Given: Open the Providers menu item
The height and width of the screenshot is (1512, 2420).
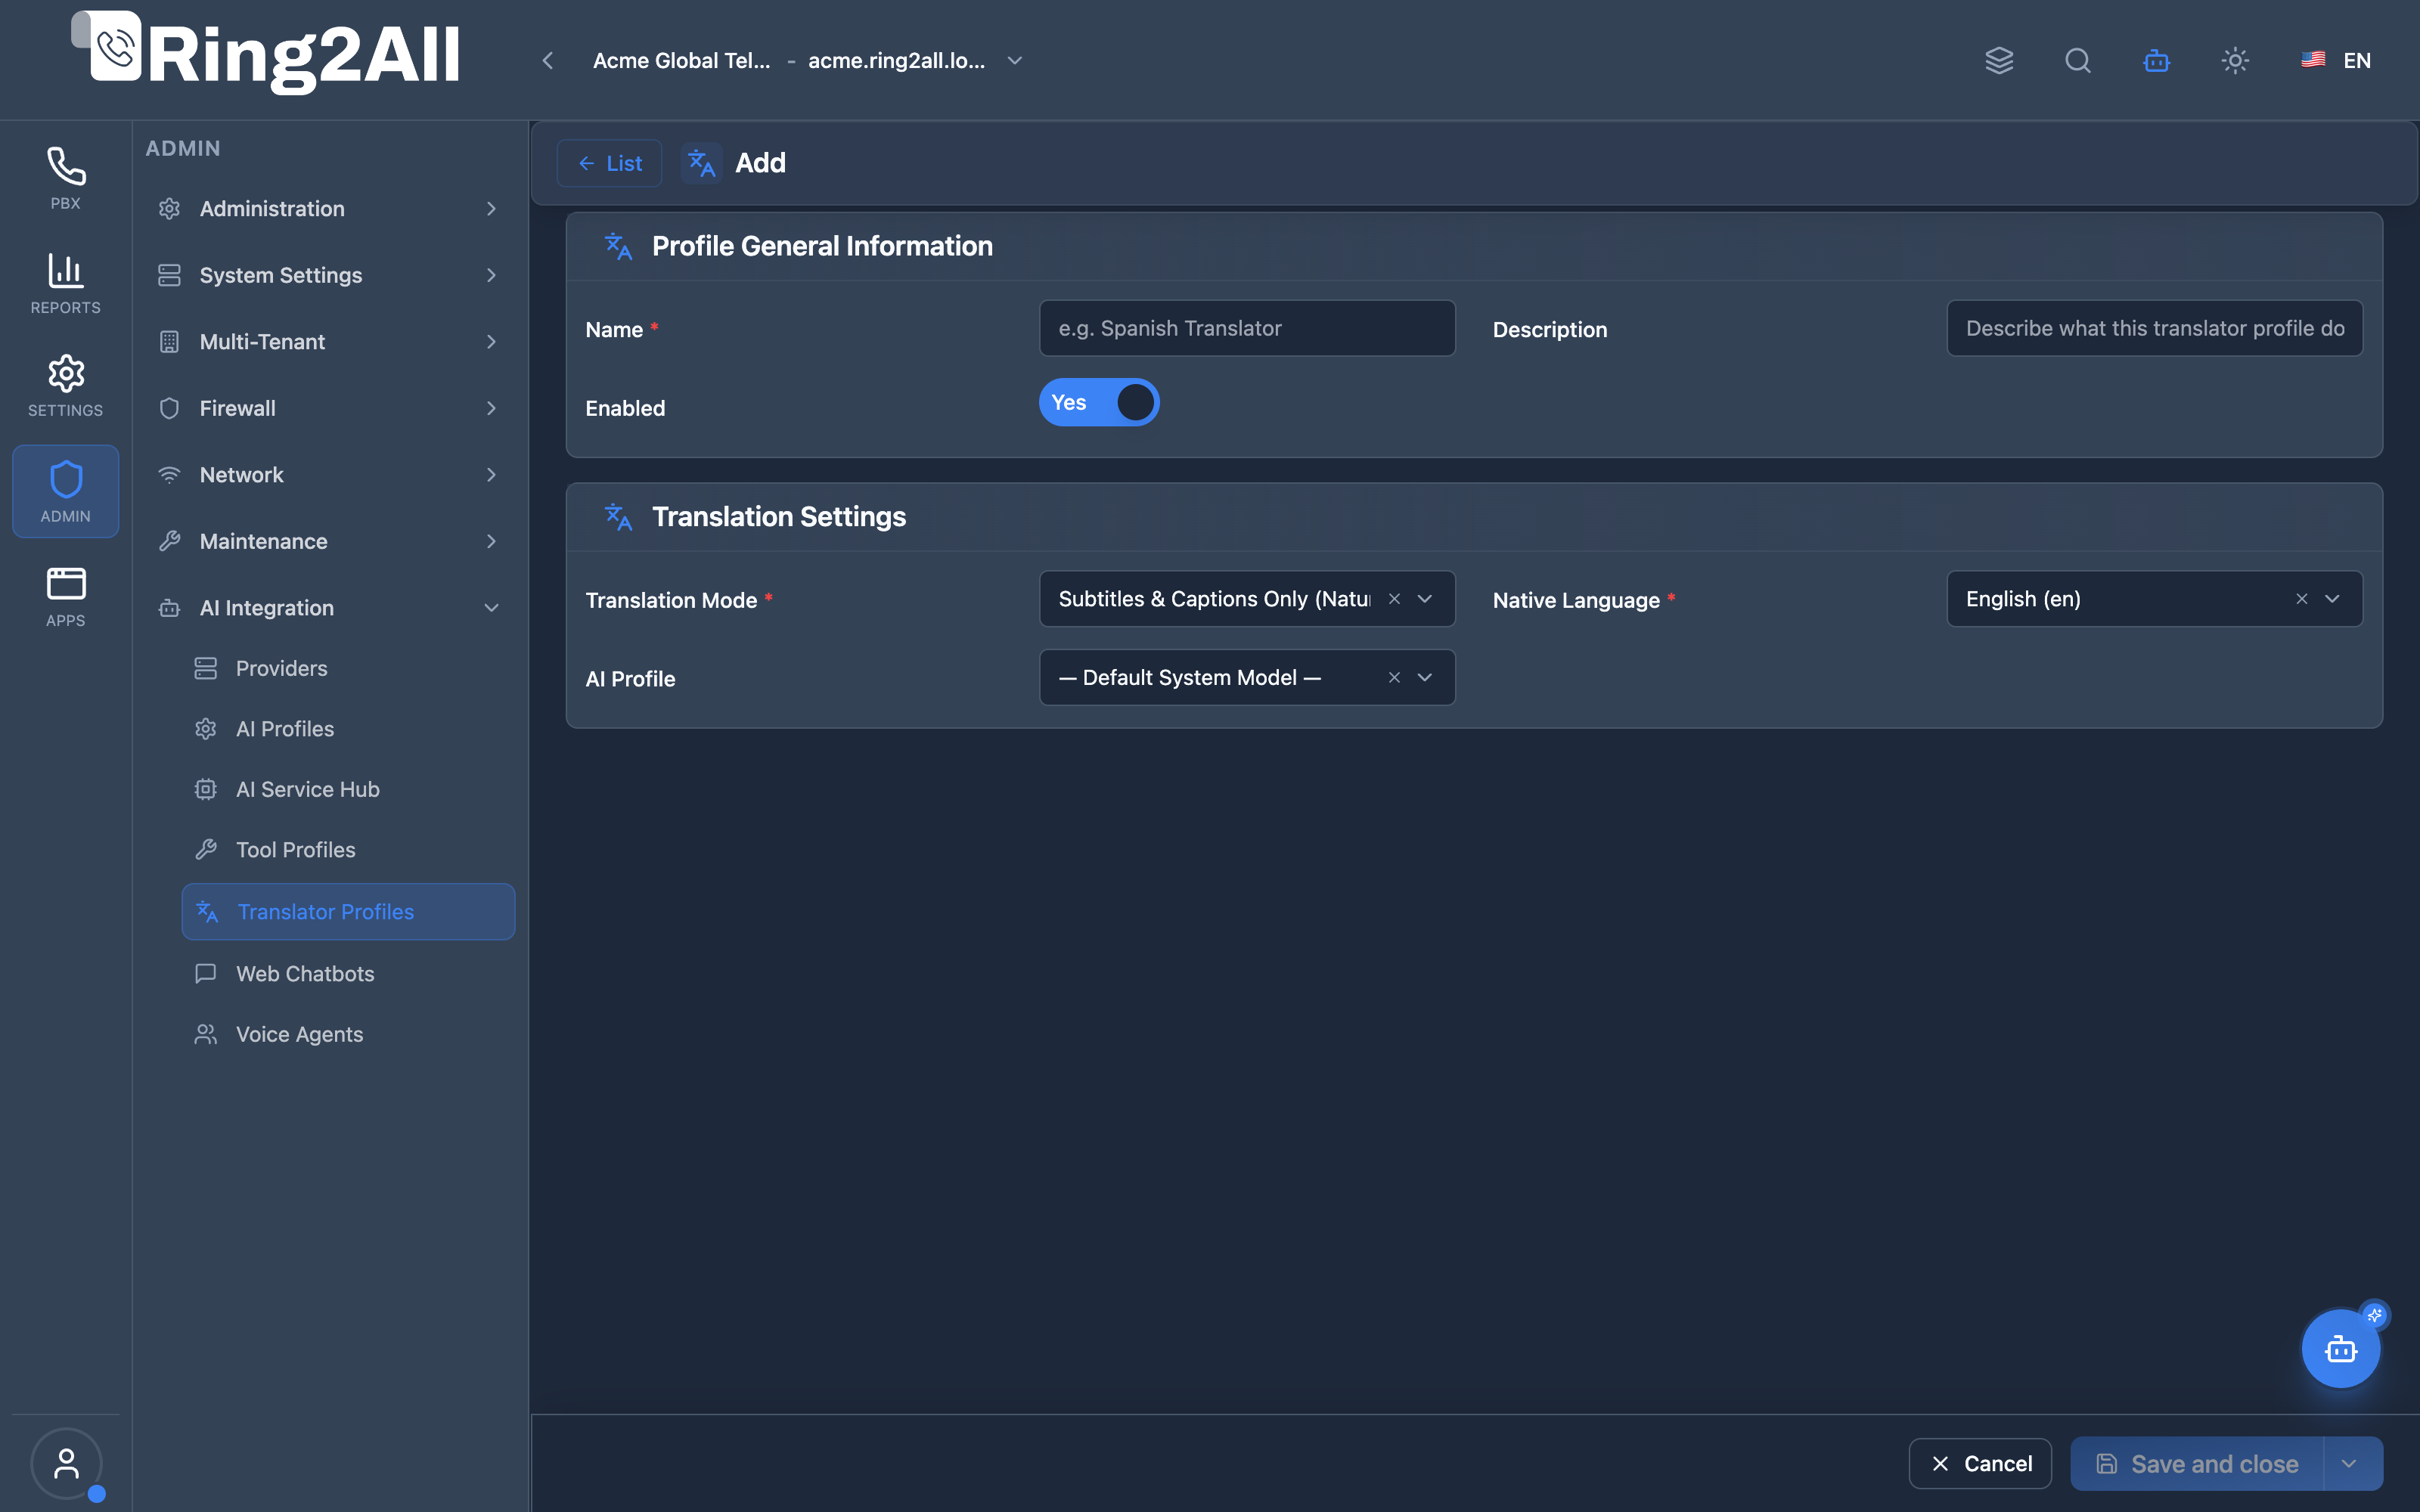Looking at the screenshot, I should [x=348, y=668].
